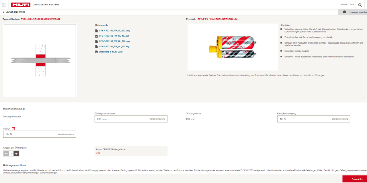Click the file icon for the SVG document
The height and width of the screenshot is (183, 367).
coord(97,46)
